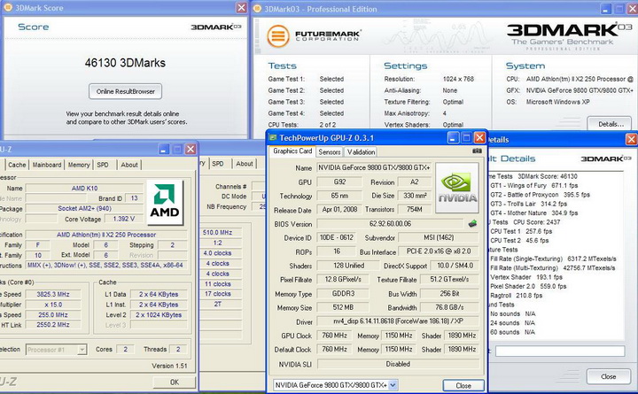Click the Multiplier x 15.0 value
This screenshot has height=394, width=638.
53,305
